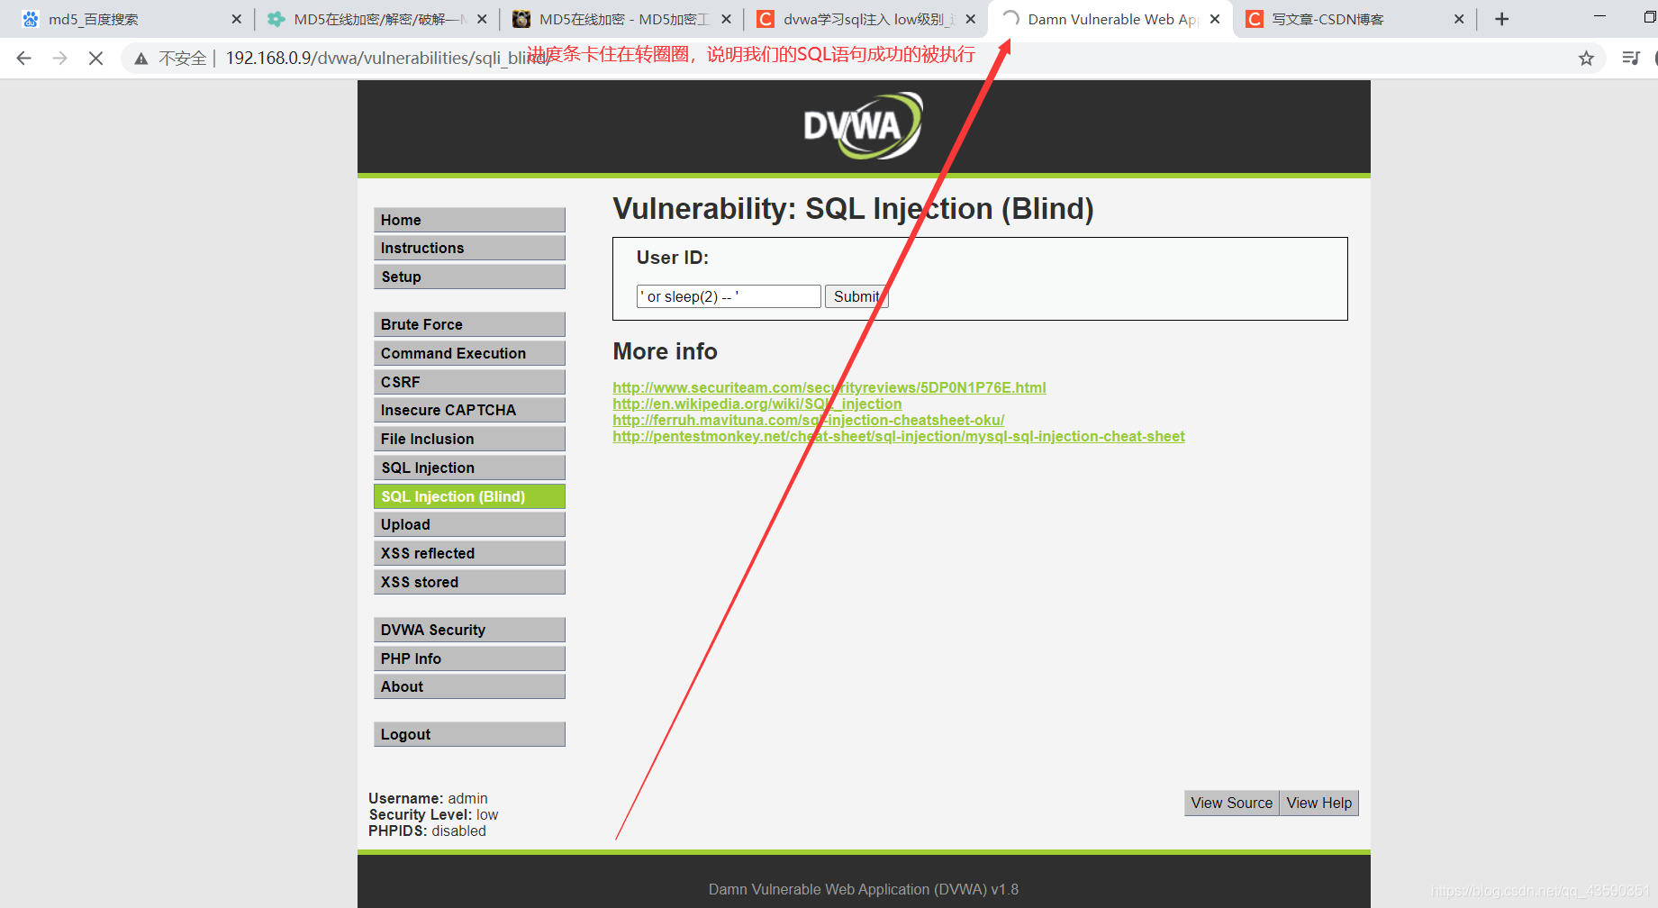Close the MD5在线加密/解密 tab
Image resolution: width=1658 pixels, height=908 pixels.
(482, 19)
